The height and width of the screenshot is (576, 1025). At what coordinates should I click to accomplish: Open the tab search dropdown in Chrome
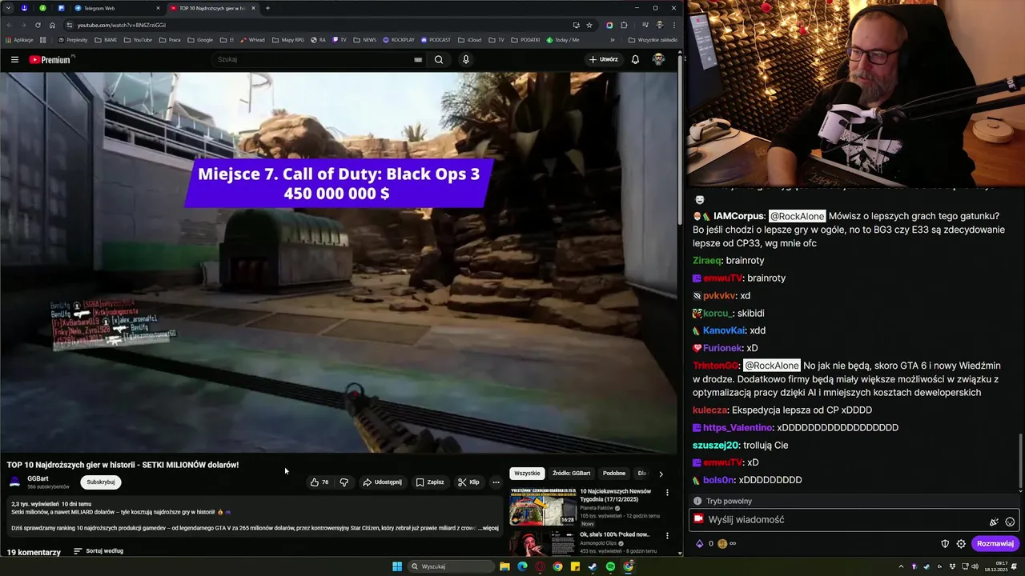[7, 8]
